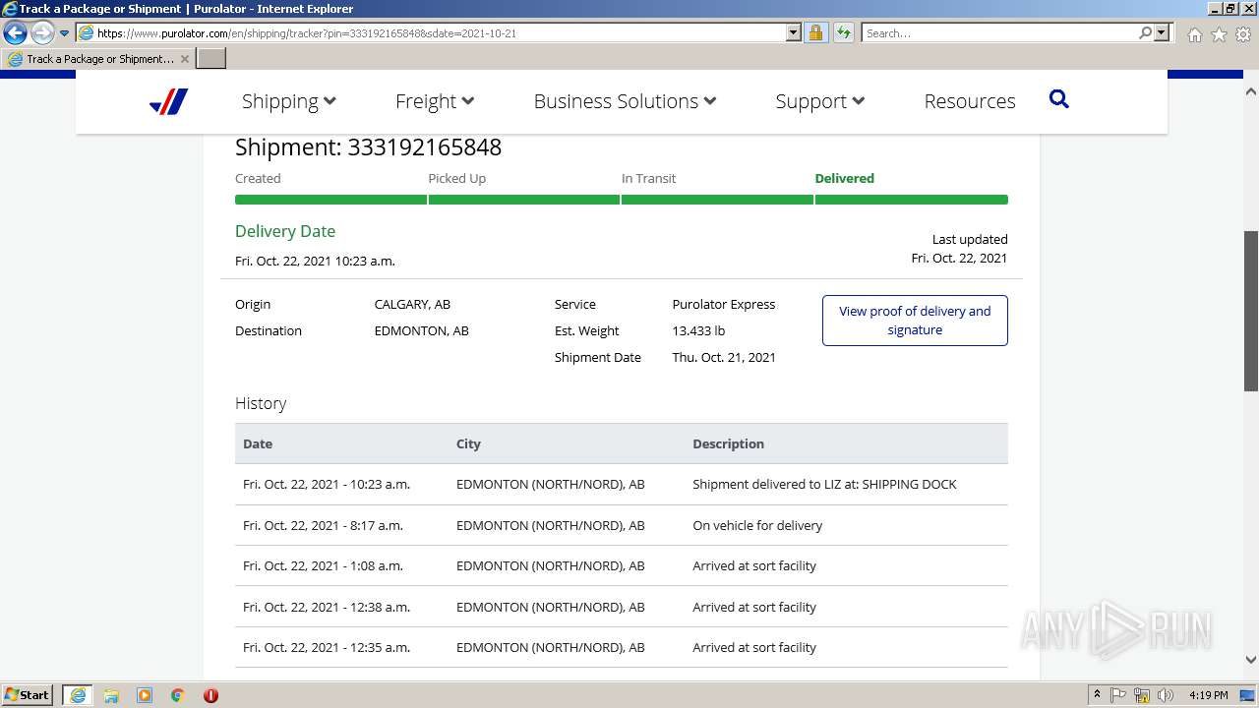The height and width of the screenshot is (708, 1259).
Task: Click the Refresh page icon
Action: pos(843,32)
